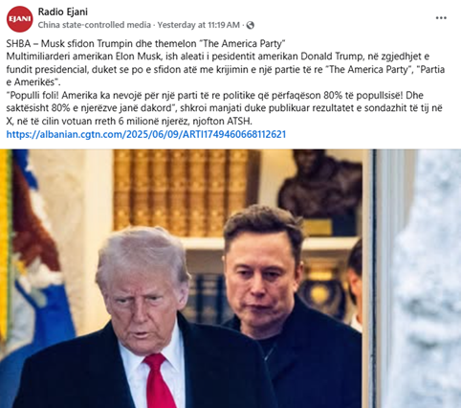Click the globe public audience icon

point(251,25)
